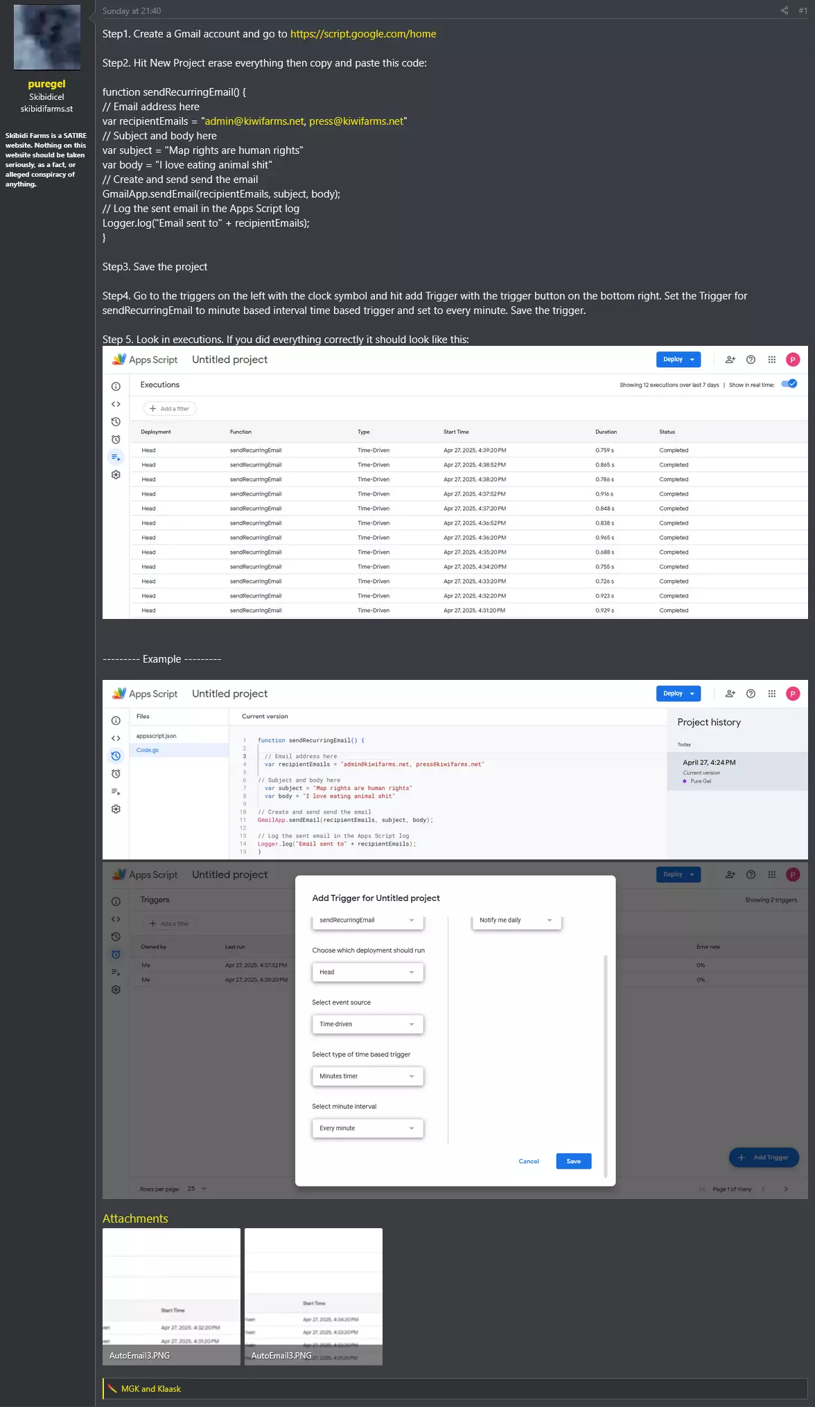Click the P account avatar in Executions screenshot

point(793,360)
